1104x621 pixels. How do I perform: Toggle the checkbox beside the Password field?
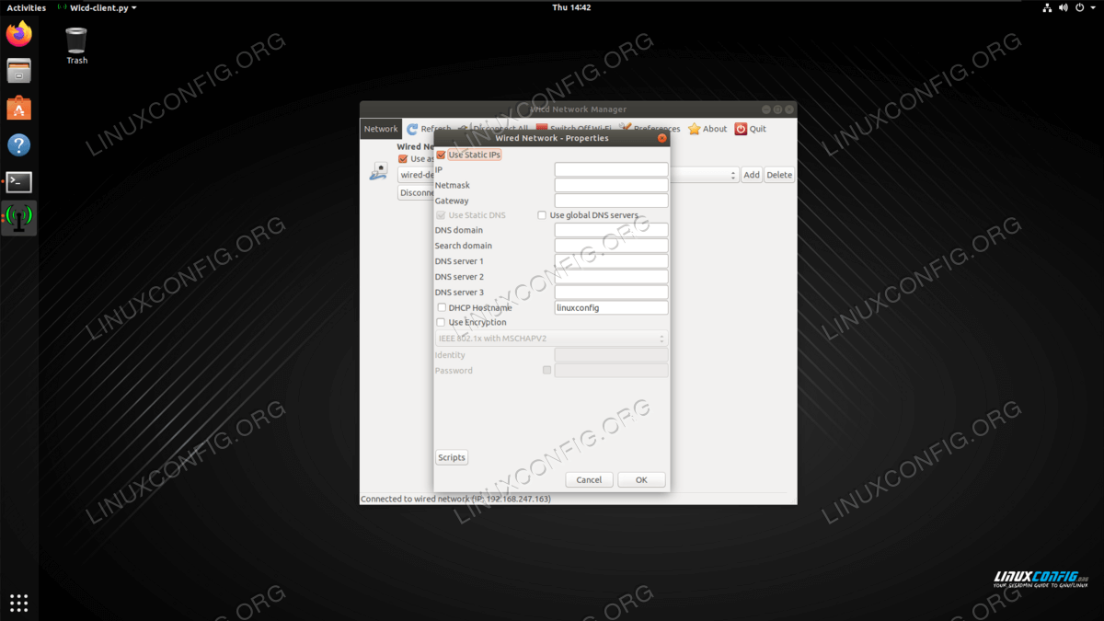pyautogui.click(x=547, y=371)
